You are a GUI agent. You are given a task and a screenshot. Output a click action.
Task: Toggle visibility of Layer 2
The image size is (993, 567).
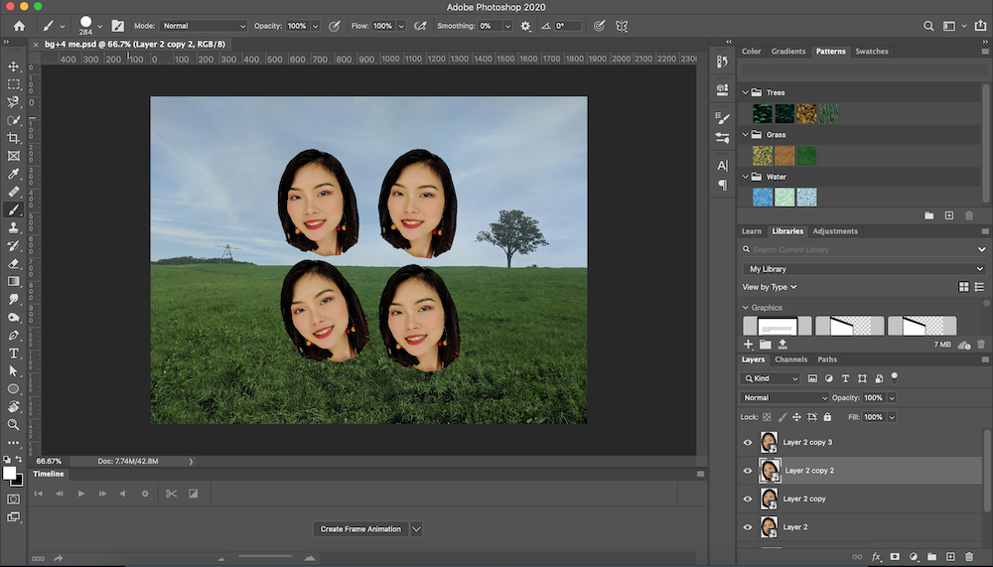(x=748, y=527)
